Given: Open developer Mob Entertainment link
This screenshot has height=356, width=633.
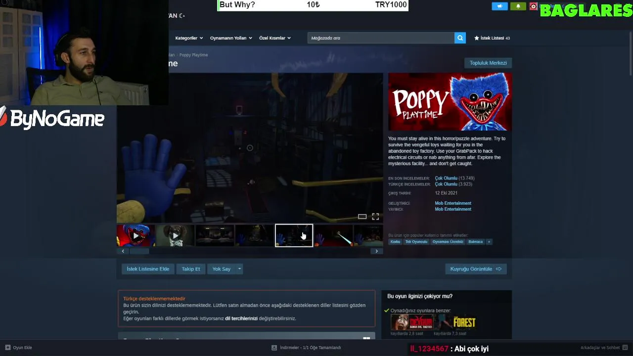Looking at the screenshot, I should point(453,203).
